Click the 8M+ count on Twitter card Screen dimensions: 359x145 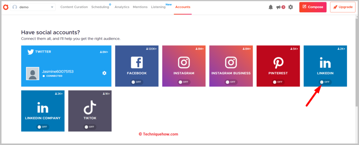click(104, 52)
